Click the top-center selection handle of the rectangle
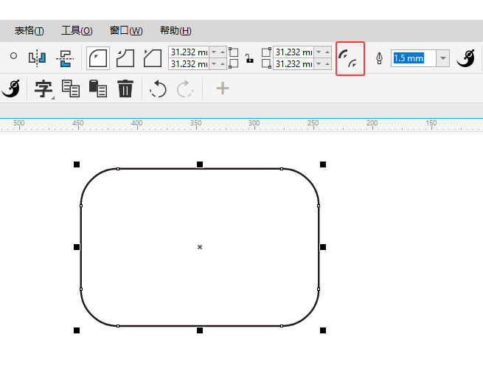This screenshot has width=483, height=385. click(x=200, y=164)
